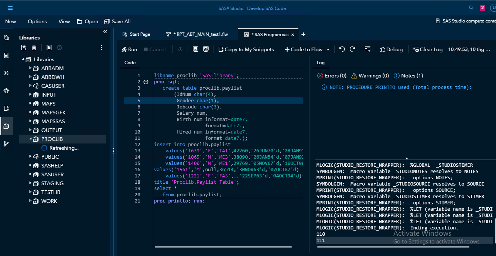
Task: Click the Clear Log button
Action: tap(428, 49)
